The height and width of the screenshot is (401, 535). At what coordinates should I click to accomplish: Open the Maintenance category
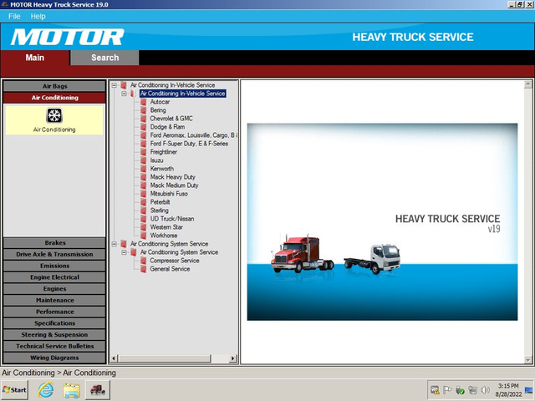tap(54, 300)
